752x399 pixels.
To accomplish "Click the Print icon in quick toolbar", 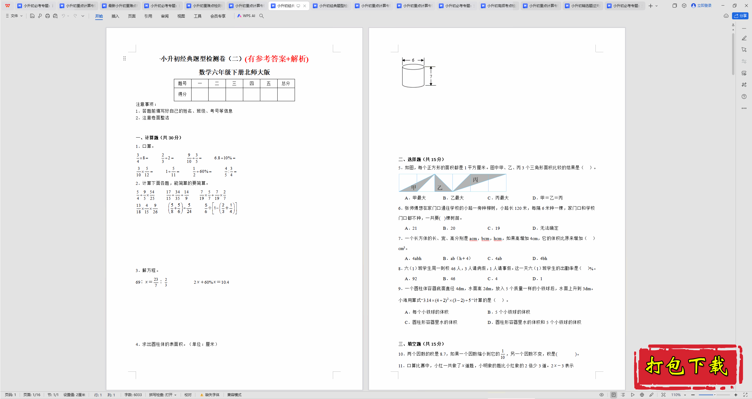I will click(48, 16).
